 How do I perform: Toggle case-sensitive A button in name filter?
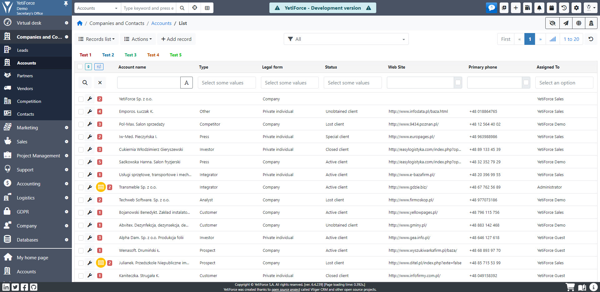click(187, 83)
